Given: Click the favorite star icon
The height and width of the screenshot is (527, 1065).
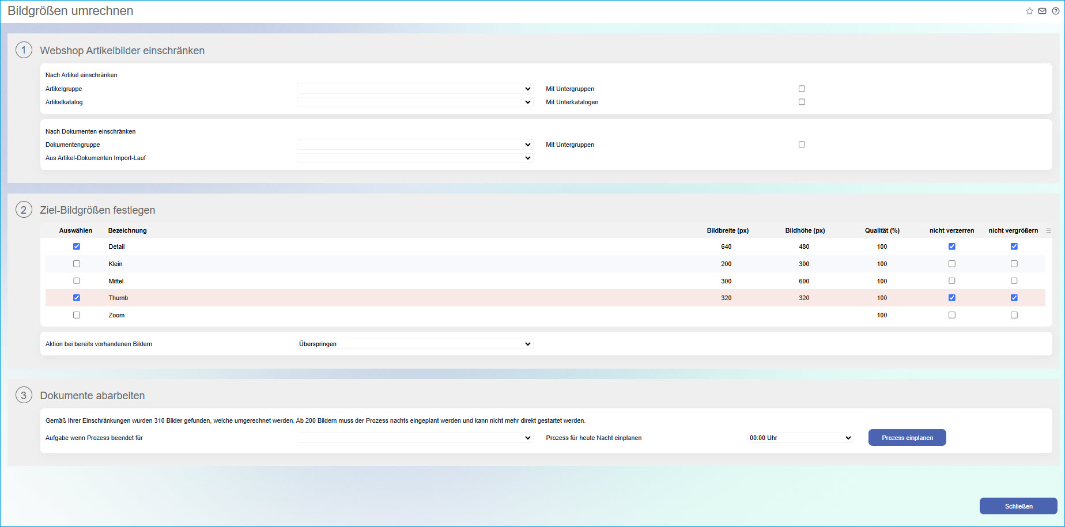Looking at the screenshot, I should 1029,11.
